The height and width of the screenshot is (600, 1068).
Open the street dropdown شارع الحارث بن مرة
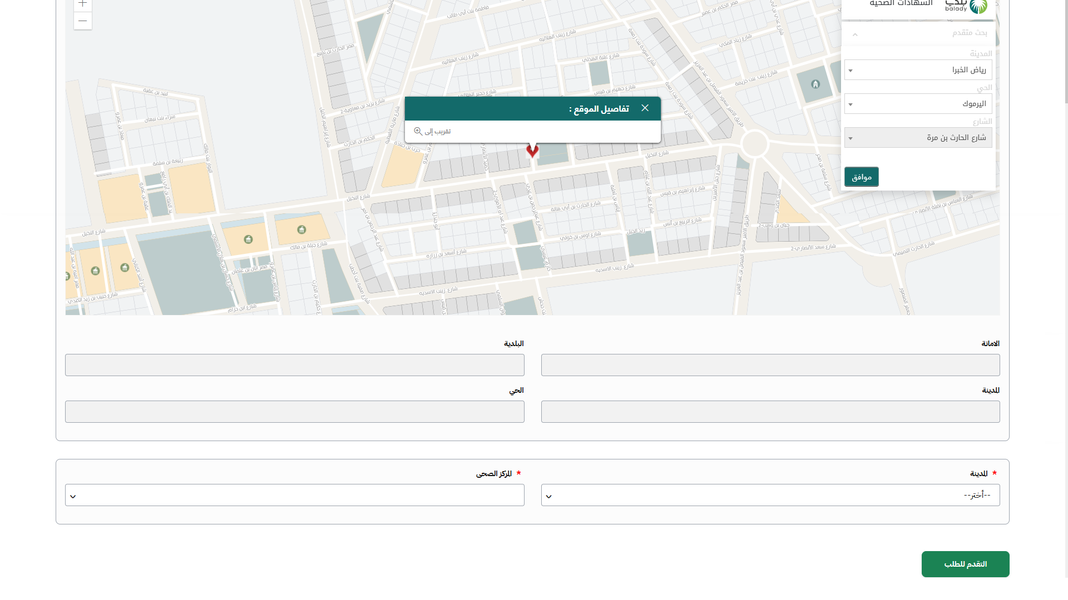918,138
